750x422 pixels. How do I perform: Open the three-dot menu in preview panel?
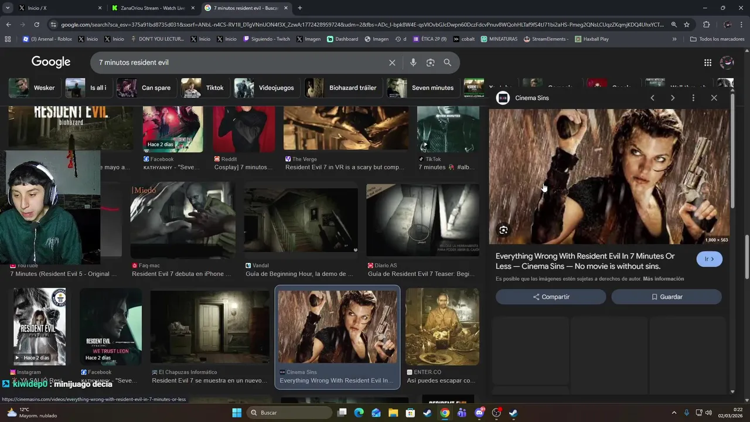point(693,98)
